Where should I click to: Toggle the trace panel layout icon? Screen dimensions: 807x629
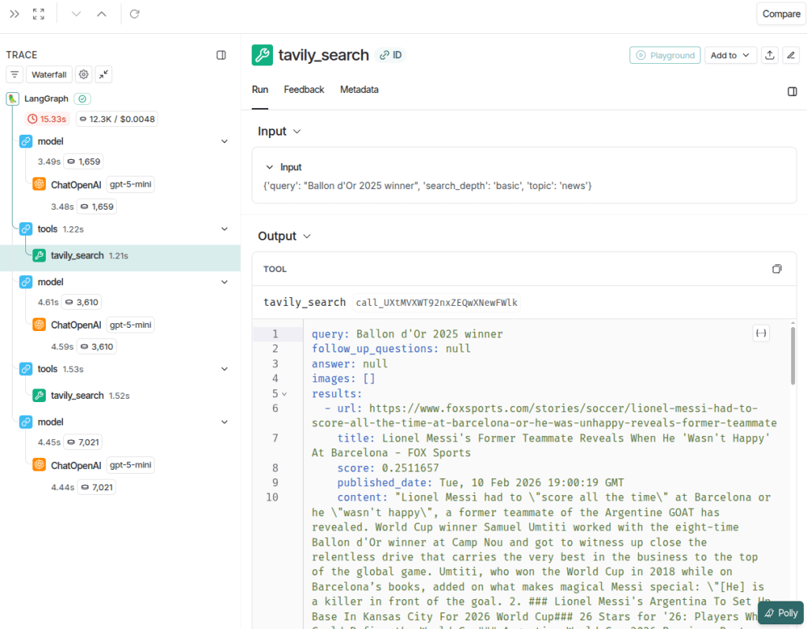[222, 55]
